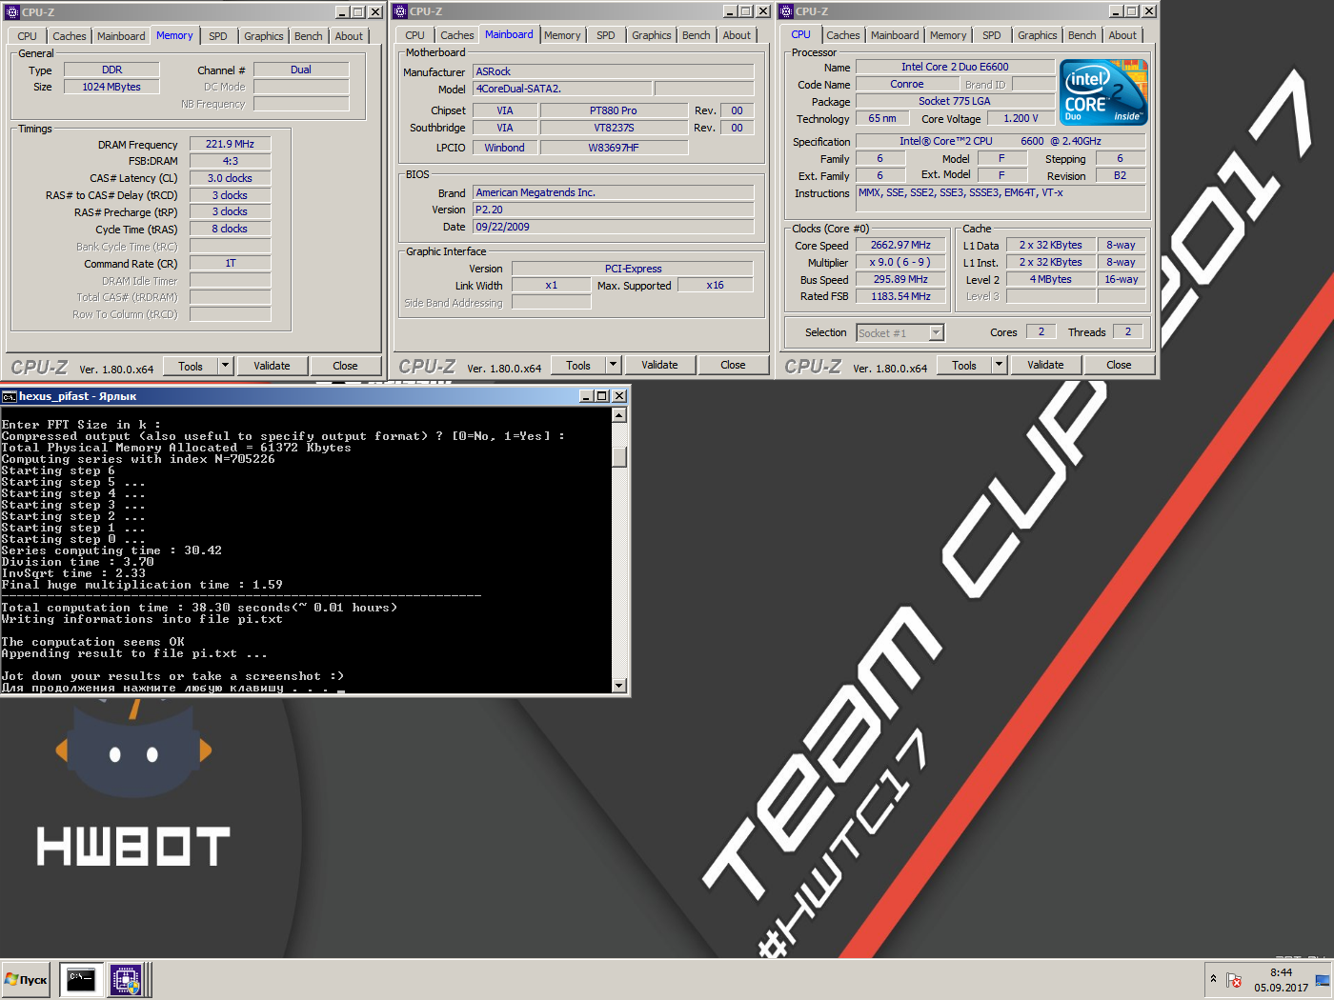Viewport: 1334px width, 1000px height.
Task: Click BIOS Date 09/22/2009
Action: coord(614,227)
